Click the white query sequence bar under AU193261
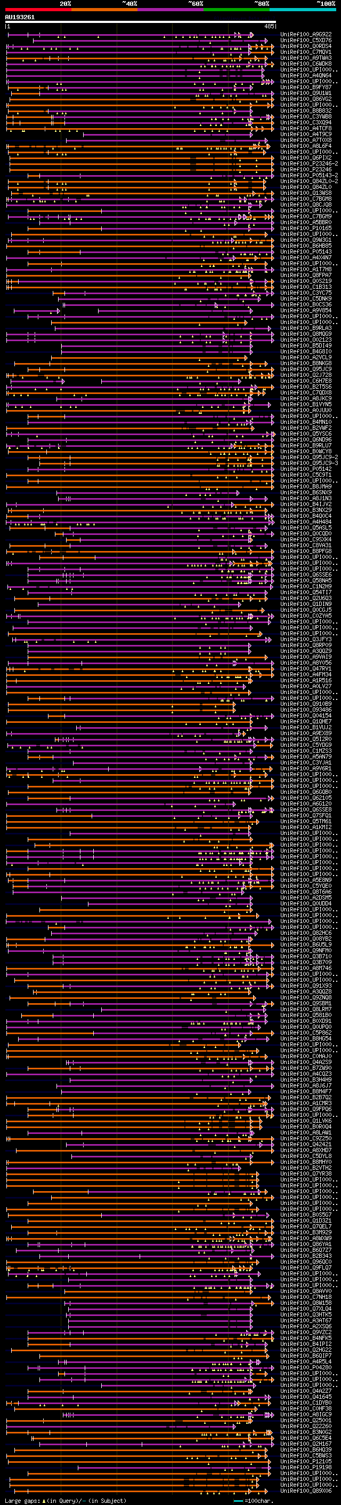 click(141, 22)
